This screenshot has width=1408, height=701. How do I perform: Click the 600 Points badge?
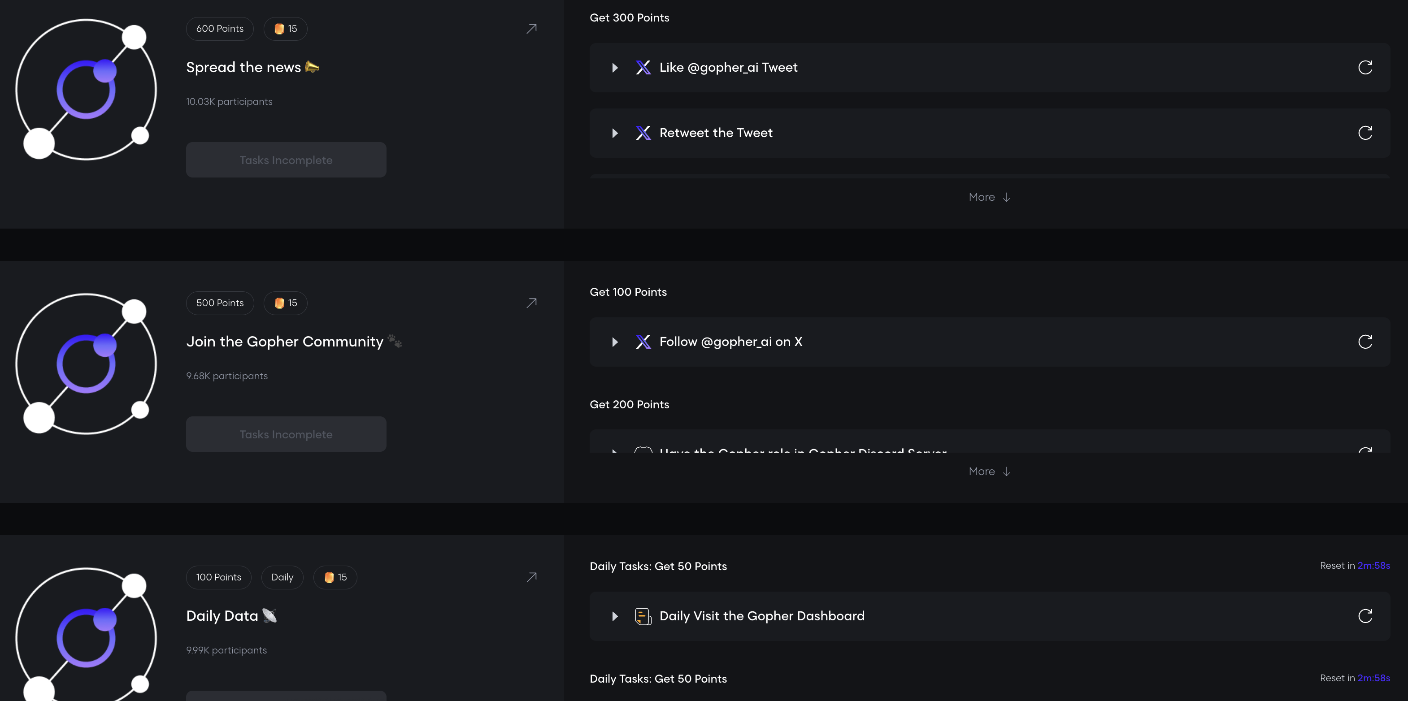[x=220, y=28]
